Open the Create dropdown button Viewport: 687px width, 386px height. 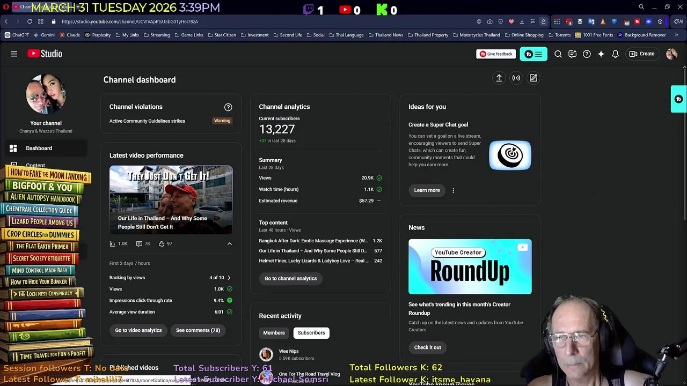pyautogui.click(x=642, y=54)
